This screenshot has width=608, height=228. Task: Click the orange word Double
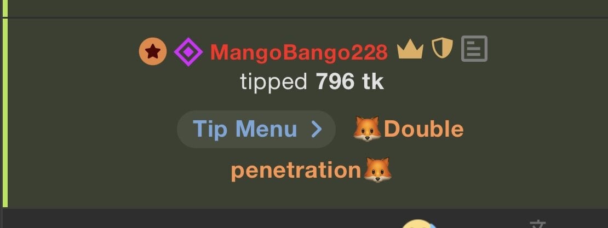pos(423,129)
